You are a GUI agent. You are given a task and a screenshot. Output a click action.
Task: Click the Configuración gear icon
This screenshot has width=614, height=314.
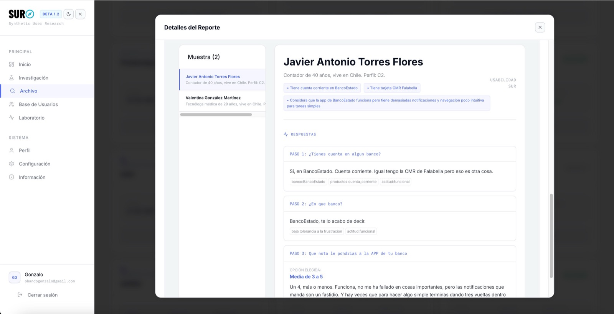click(x=12, y=164)
